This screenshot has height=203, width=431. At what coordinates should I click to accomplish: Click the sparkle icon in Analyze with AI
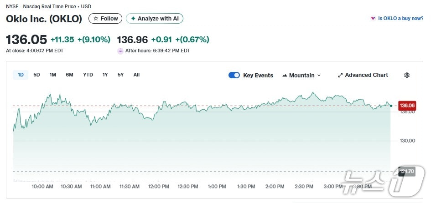click(133, 19)
